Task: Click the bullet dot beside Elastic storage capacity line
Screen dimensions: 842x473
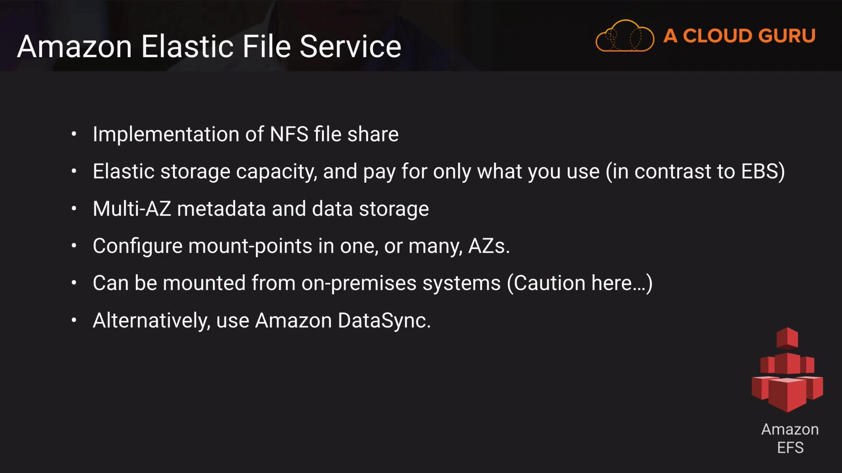Action: (x=74, y=171)
